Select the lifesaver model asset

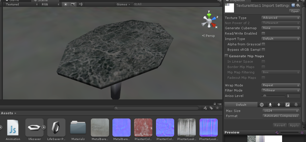tap(34, 128)
